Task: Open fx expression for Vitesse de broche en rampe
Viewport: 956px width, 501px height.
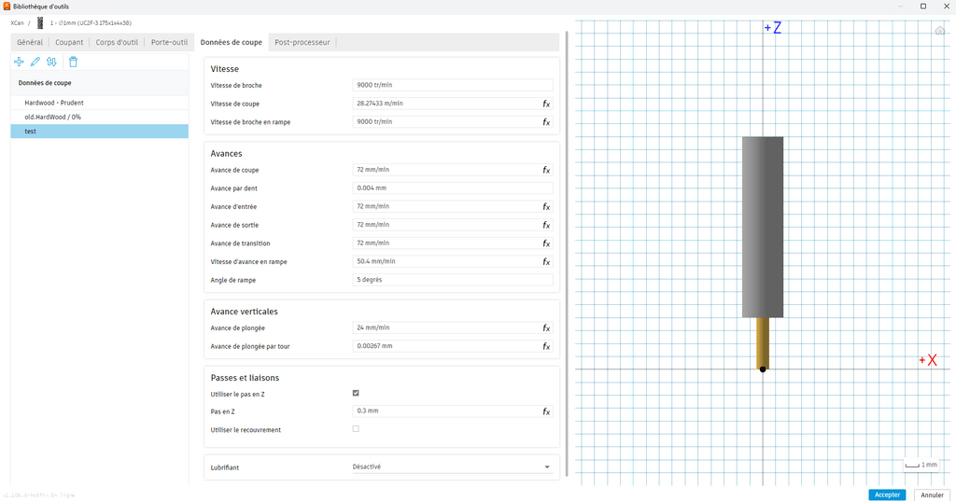Action: coord(546,122)
